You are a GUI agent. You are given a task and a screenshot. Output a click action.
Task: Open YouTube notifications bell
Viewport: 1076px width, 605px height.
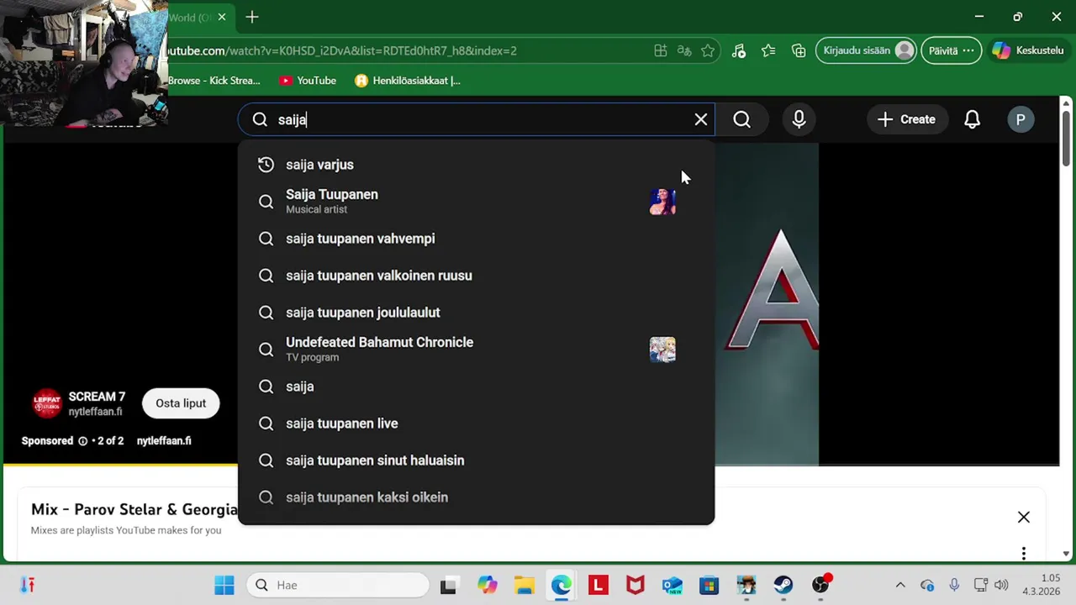tap(972, 119)
